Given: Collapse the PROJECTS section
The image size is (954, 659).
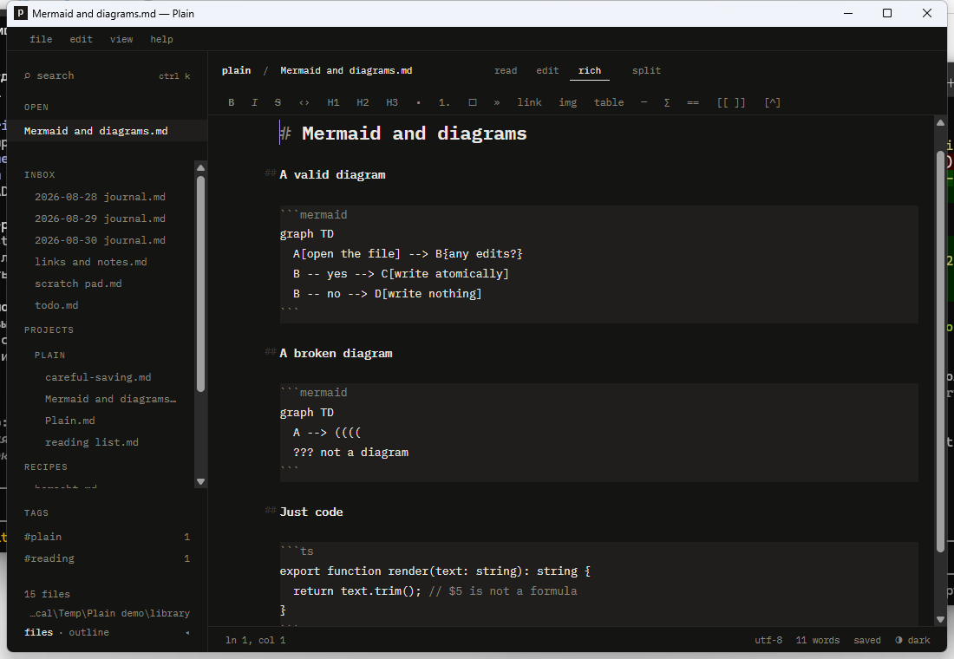Looking at the screenshot, I should 49,329.
